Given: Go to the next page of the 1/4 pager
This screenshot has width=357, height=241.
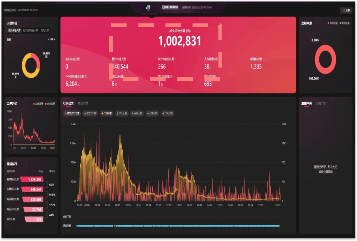Looking at the screenshot, I should [55, 39].
